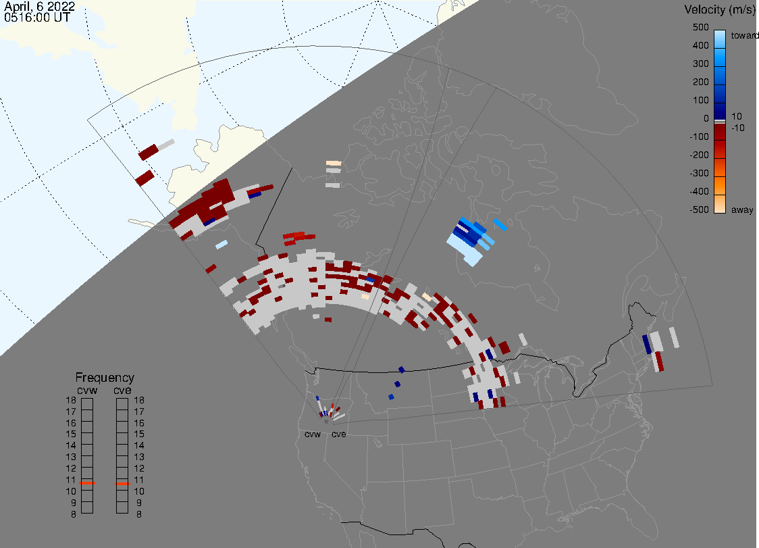Click the 500 label on velocity scale
Screen dimensions: 759x548
700,28
